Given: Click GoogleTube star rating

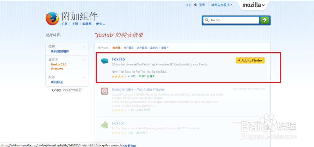Looking at the screenshot, I should [119, 110].
